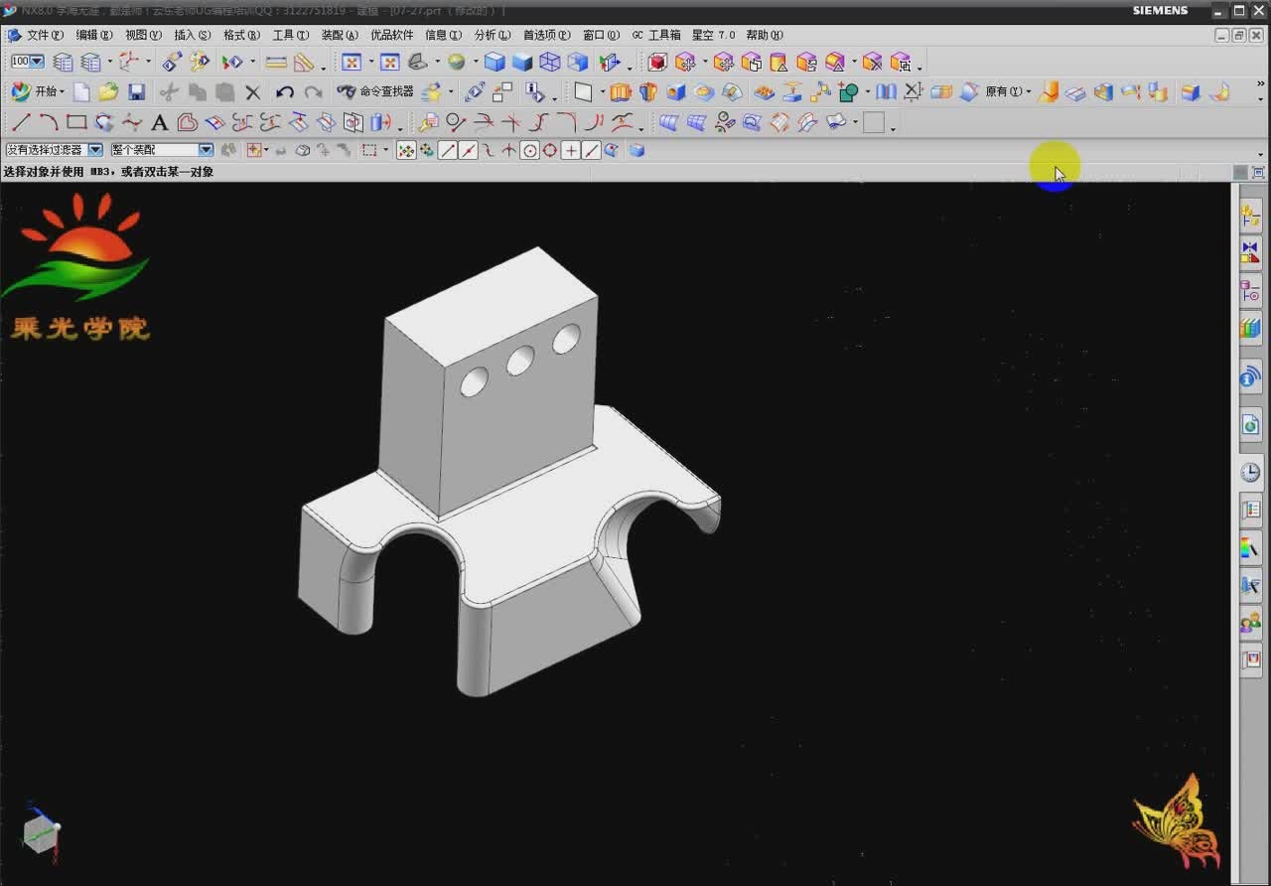Viewport: 1271px width, 886px height.
Task: Click the Delete X icon
Action: click(253, 92)
